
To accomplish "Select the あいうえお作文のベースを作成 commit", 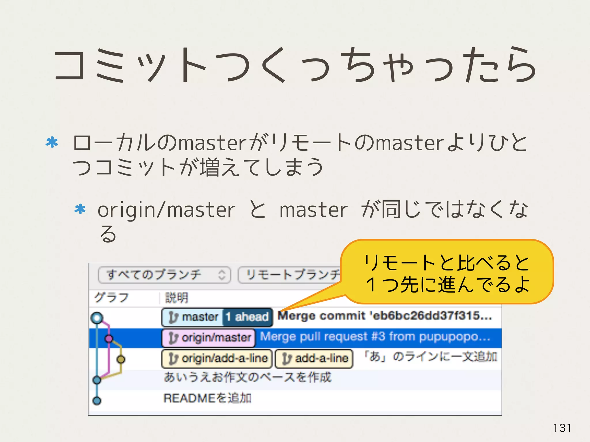I will coord(248,378).
